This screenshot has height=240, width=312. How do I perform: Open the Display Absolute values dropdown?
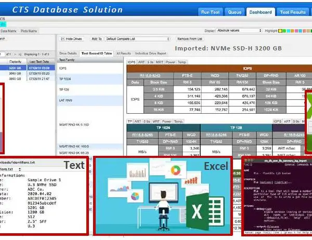point(239,31)
